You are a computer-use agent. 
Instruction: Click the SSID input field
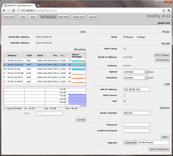point(49,113)
